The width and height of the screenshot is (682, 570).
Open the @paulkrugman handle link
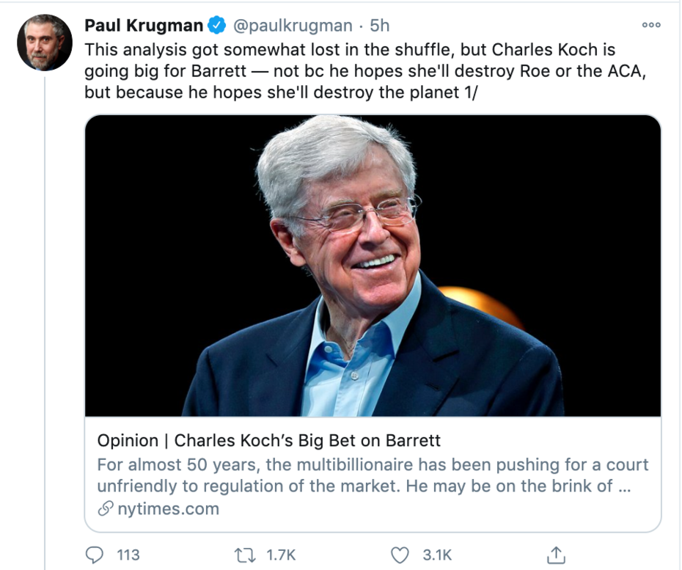(293, 26)
